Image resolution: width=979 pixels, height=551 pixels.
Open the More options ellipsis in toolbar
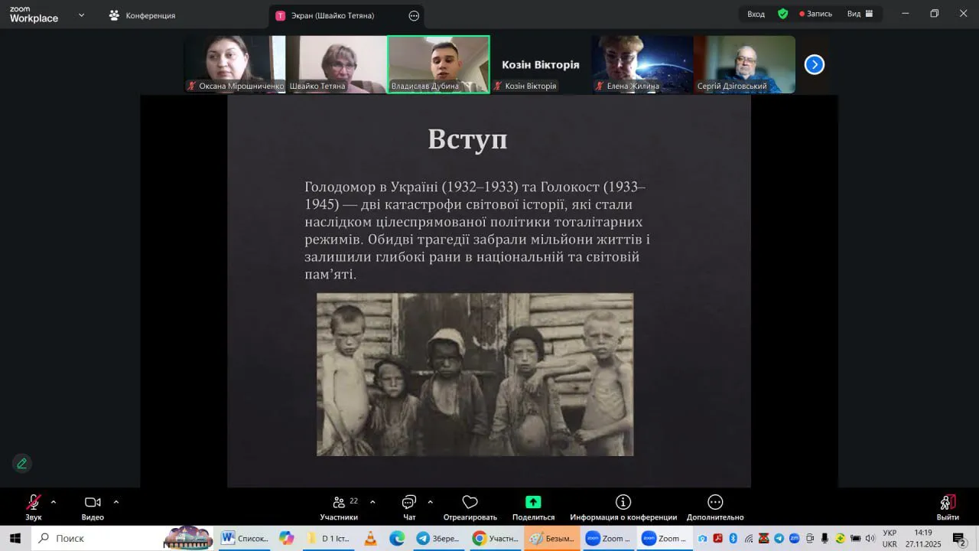pyautogui.click(x=715, y=503)
